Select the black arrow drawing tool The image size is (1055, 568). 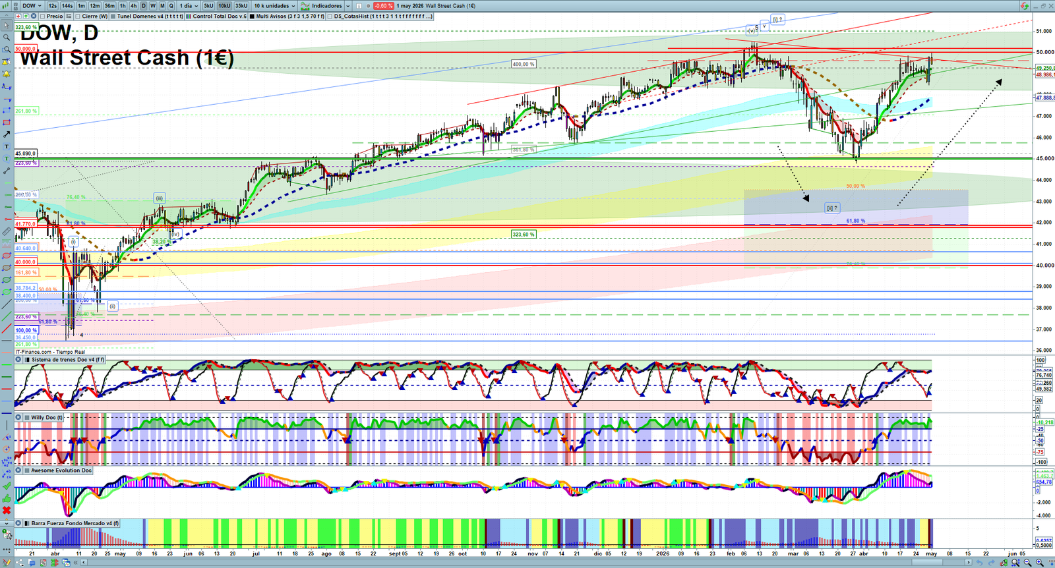(7, 134)
